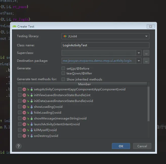Enable the setUp/@Before checkbox
Image resolution: width=166 pixels, height=164 pixels.
pos(63,68)
